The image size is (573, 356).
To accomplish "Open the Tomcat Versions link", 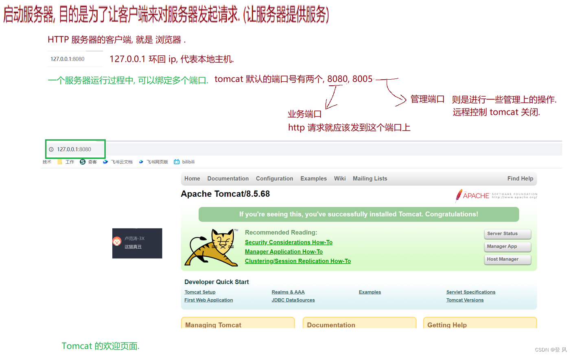I will (465, 300).
